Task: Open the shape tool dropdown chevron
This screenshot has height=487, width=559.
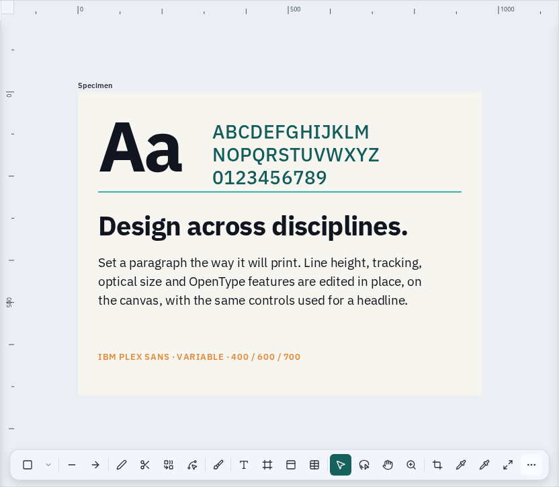Action: [48, 465]
